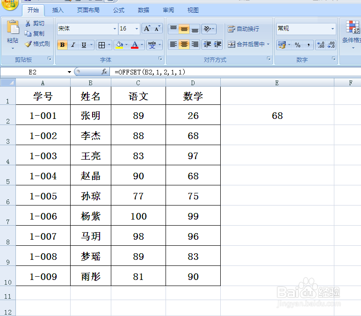Select the Format Painter brush
The image size is (361, 316).
click(x=28, y=44)
